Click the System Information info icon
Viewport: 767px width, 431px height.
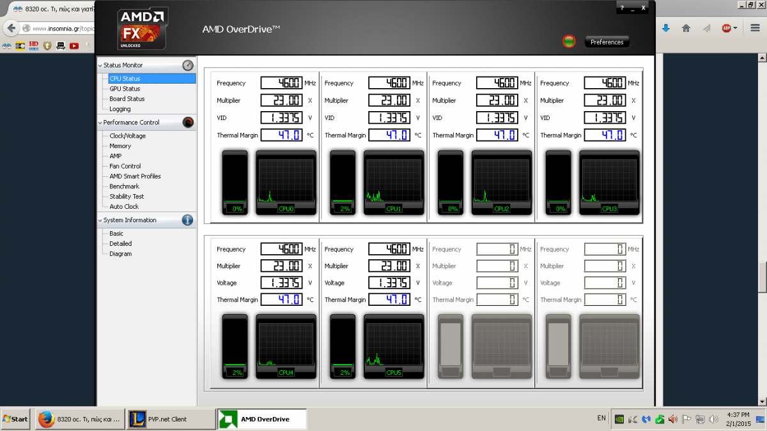pos(188,220)
